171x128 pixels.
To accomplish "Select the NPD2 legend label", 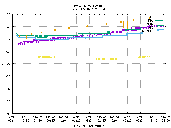I will [x=150, y=24].
